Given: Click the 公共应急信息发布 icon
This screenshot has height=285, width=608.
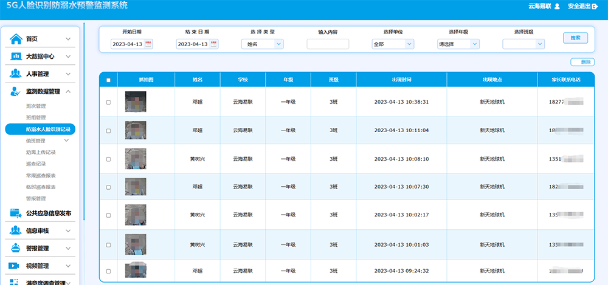Looking at the screenshot, I should [x=16, y=213].
